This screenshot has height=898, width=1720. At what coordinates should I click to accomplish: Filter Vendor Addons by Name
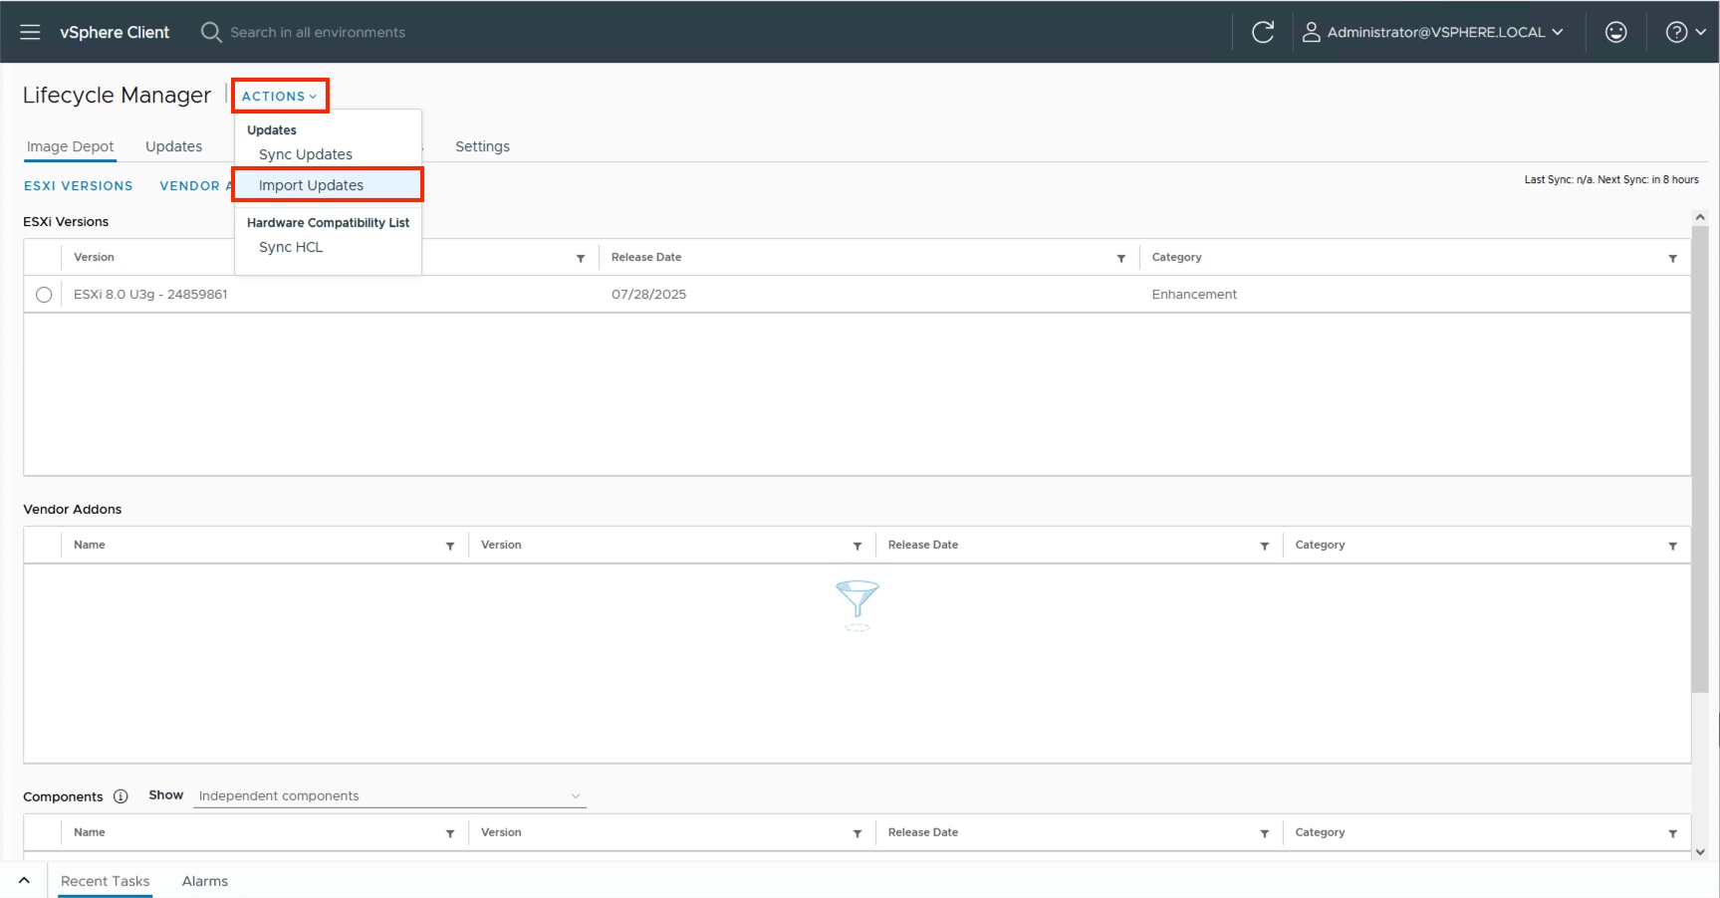click(x=450, y=546)
